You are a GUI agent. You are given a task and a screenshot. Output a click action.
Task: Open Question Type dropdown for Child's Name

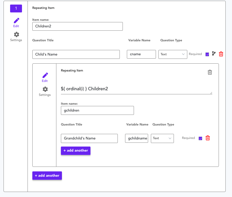[x=173, y=54]
